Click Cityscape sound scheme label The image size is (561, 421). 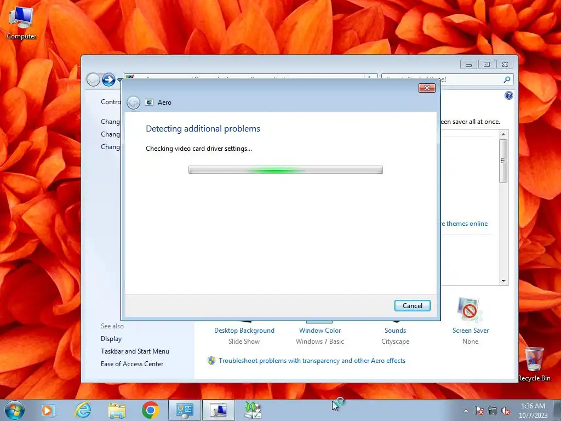(x=395, y=342)
